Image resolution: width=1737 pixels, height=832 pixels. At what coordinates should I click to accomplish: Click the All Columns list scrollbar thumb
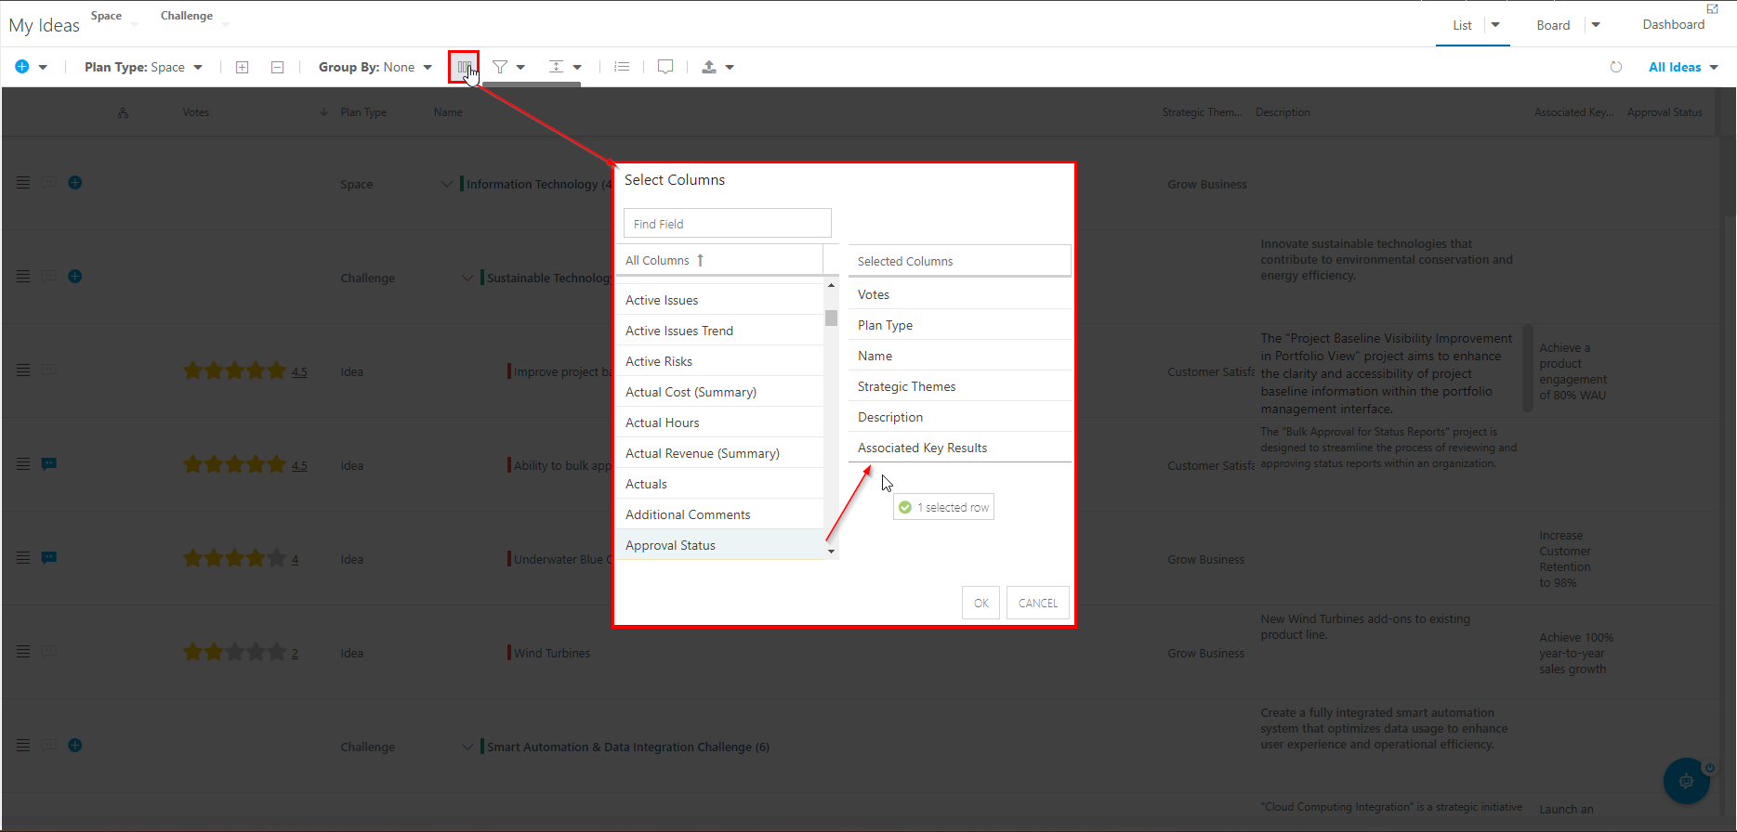[831, 318]
